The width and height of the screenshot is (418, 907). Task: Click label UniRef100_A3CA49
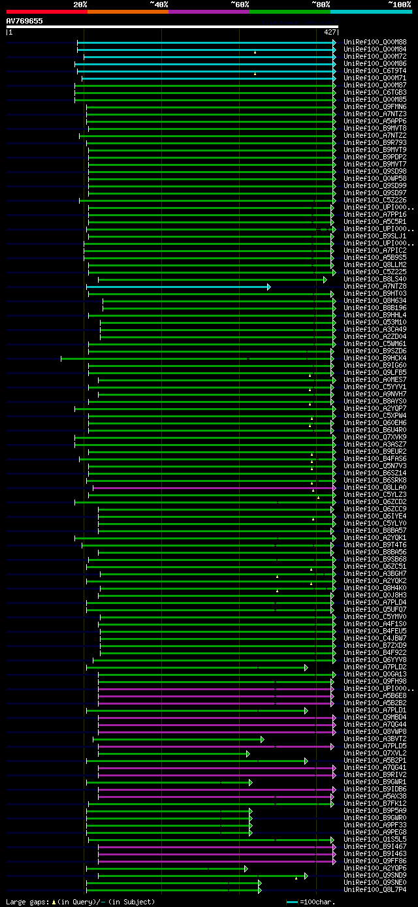[375, 330]
